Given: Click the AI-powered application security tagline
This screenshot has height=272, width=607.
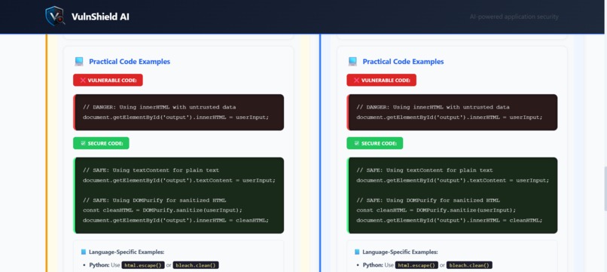Looking at the screenshot, I should 514,17.
